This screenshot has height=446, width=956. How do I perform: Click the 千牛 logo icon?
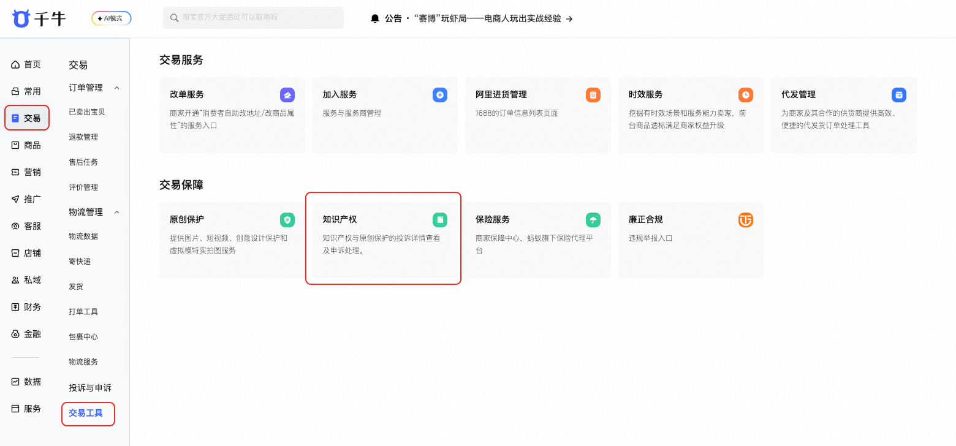point(21,18)
